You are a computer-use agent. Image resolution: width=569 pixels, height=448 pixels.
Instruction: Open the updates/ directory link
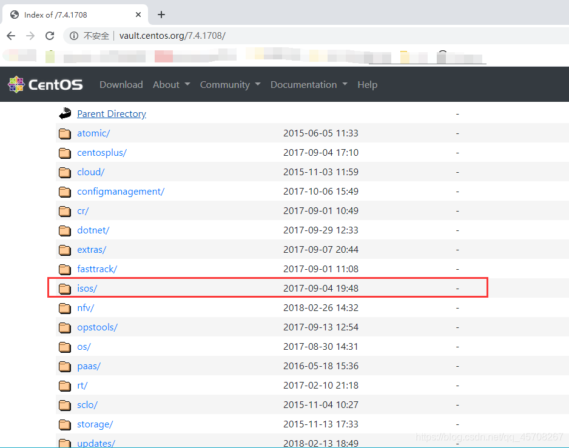point(96,443)
